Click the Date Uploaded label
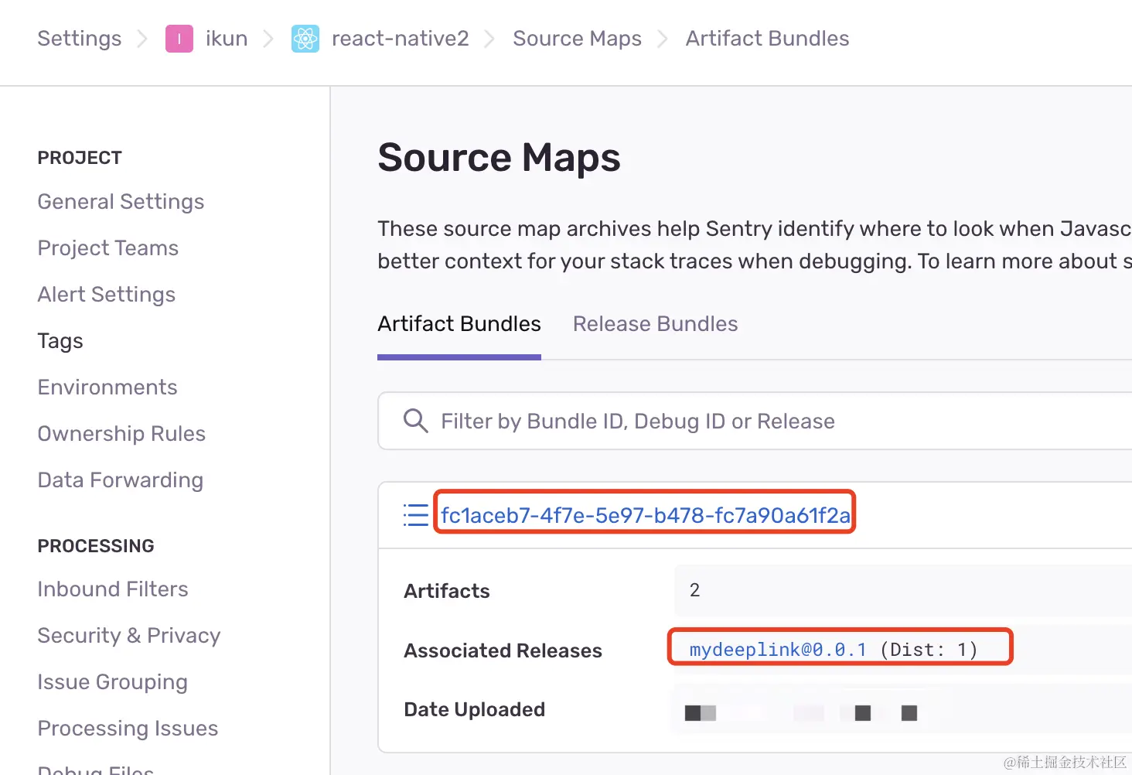Viewport: 1132px width, 775px height. pyautogui.click(x=475, y=709)
